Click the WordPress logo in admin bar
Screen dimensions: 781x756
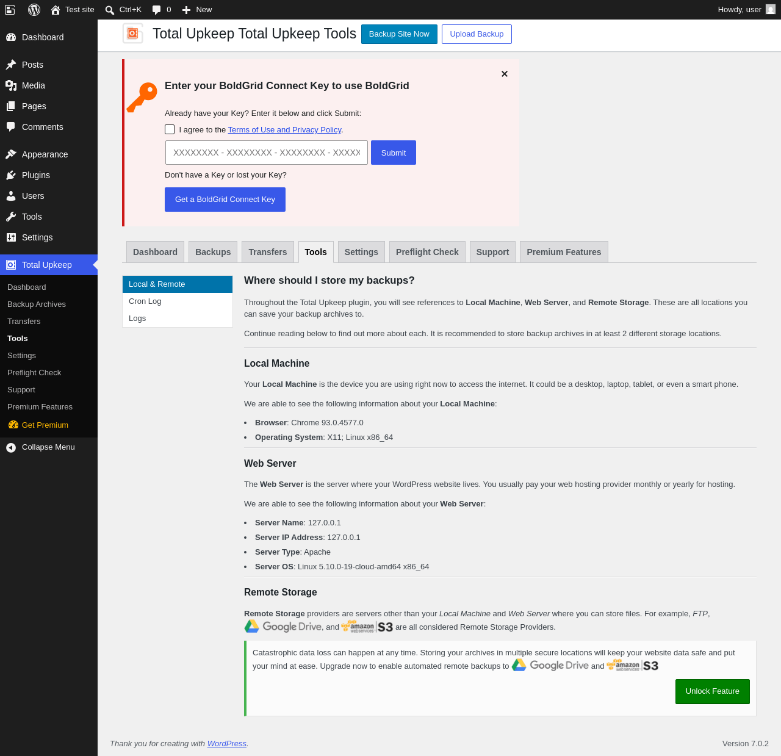tap(34, 10)
